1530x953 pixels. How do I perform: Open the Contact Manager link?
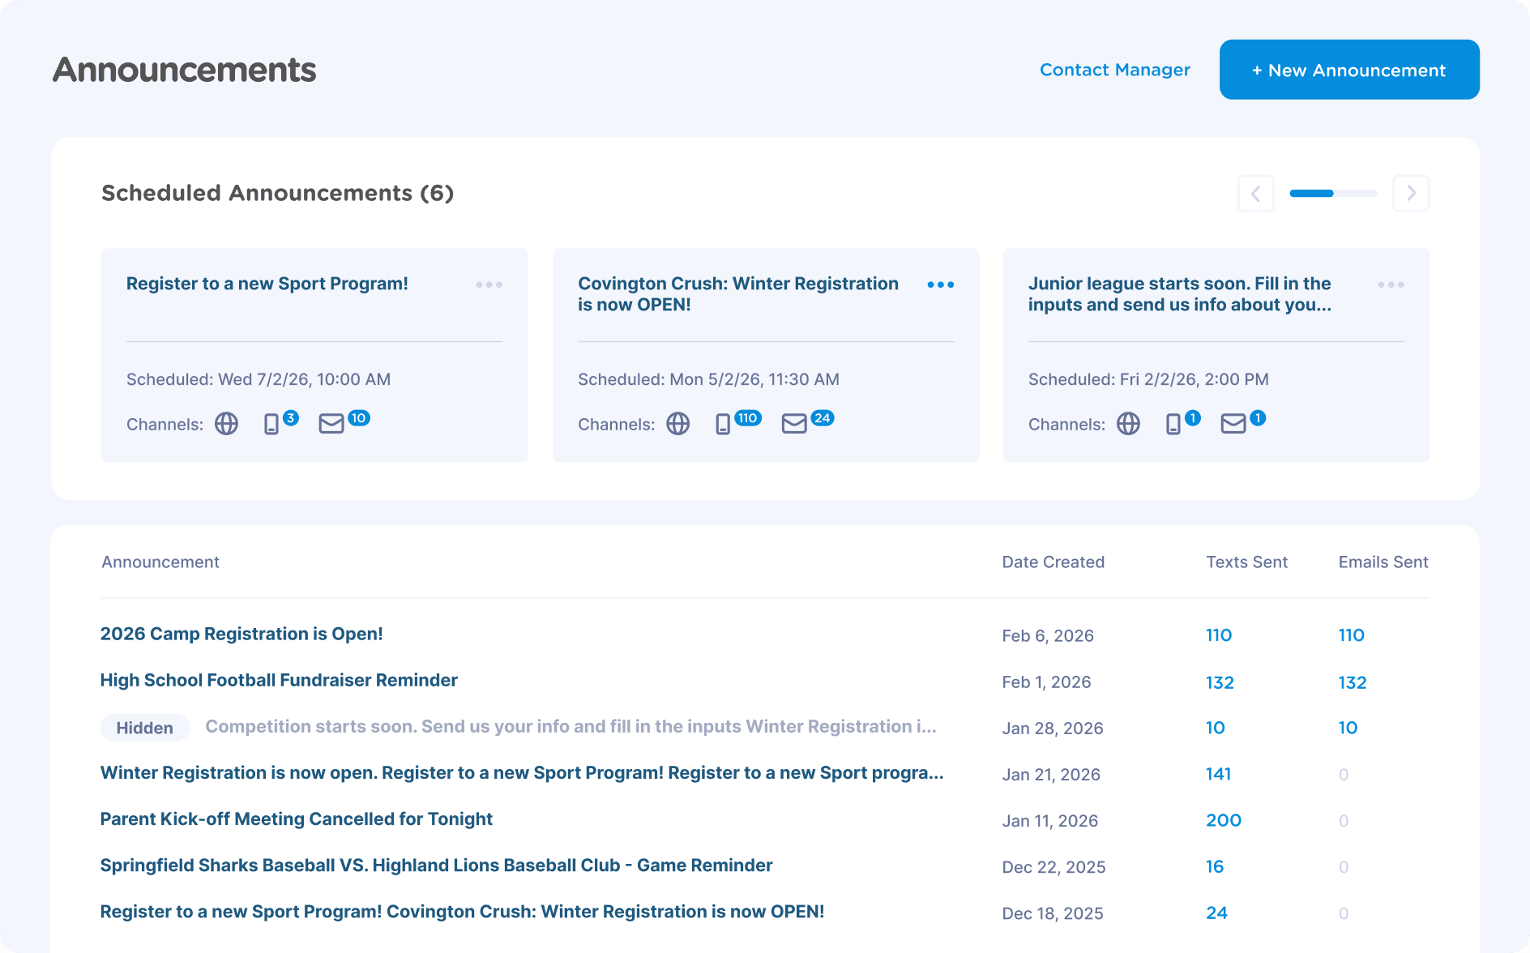pos(1115,70)
